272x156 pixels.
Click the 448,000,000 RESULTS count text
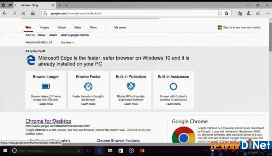[39, 43]
